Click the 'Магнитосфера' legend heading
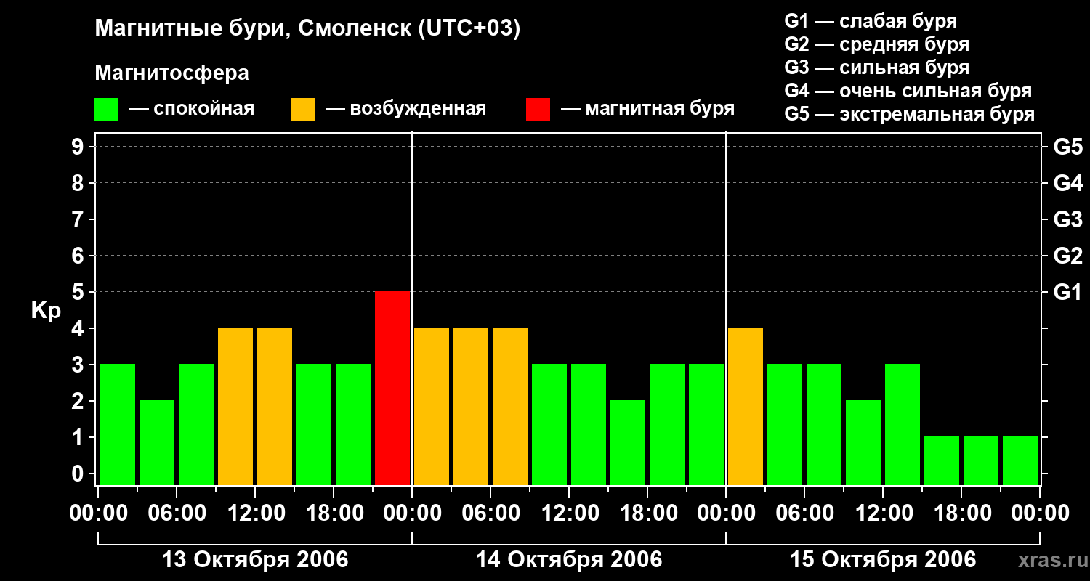Screen dimensions: 1090x581 (171, 73)
